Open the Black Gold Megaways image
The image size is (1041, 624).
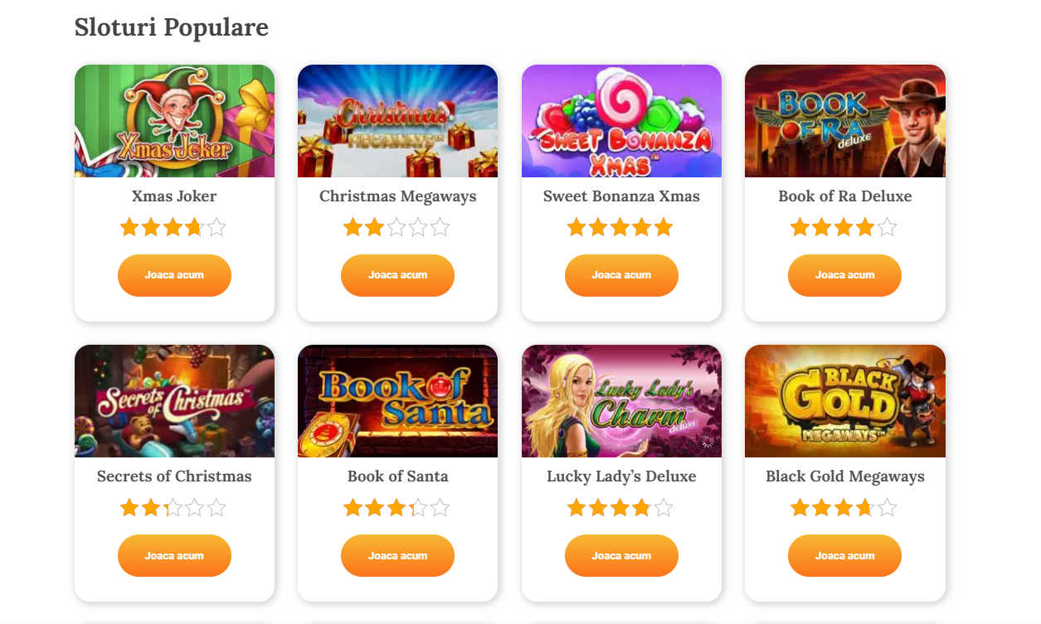(845, 401)
